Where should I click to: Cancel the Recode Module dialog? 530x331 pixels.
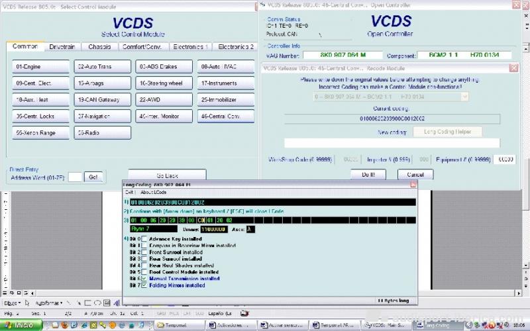(410, 175)
